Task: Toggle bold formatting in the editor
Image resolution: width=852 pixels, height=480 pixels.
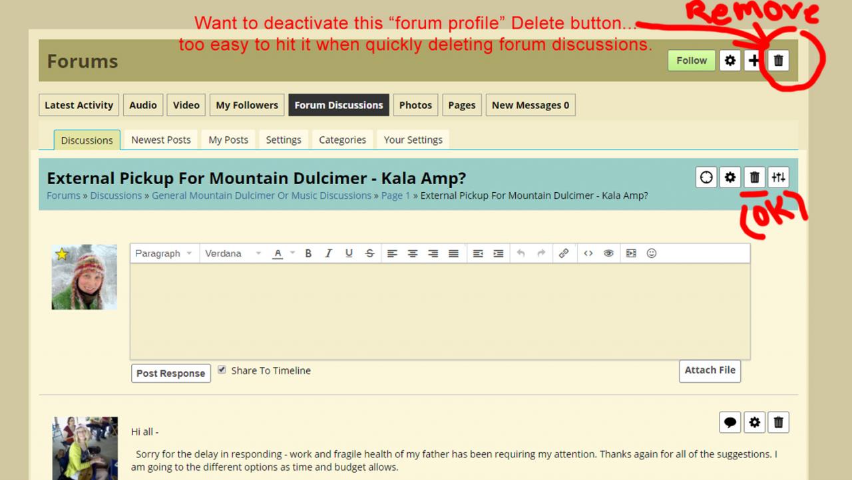Action: (308, 253)
